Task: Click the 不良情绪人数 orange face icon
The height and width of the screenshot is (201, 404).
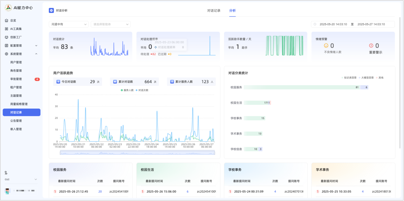Action: (326, 46)
